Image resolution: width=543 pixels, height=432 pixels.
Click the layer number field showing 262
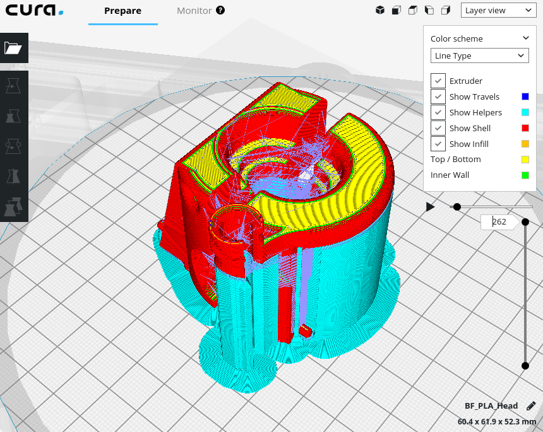[x=499, y=222]
